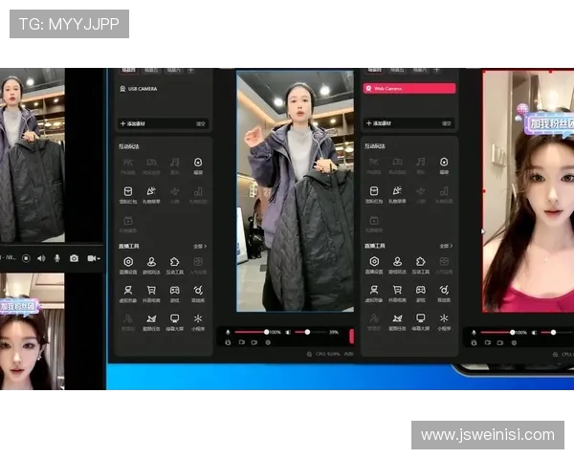
Task: Open 直播设置 in the USB CAMERA panel
Action: pyautogui.click(x=127, y=262)
